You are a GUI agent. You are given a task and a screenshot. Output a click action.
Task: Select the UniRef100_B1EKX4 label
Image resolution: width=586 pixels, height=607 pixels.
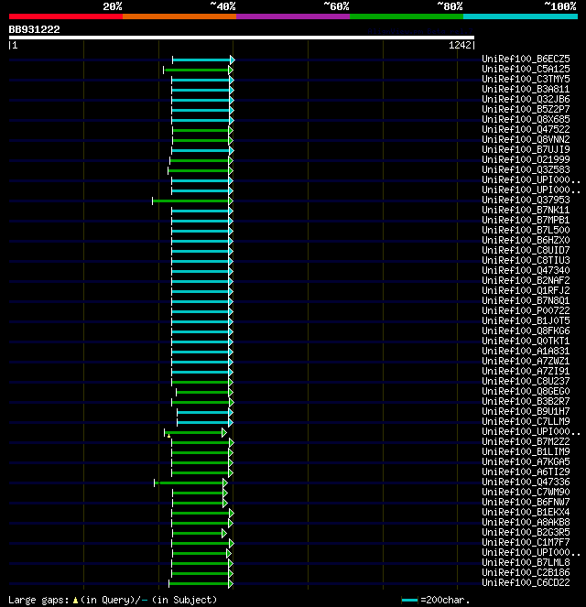coord(526,512)
